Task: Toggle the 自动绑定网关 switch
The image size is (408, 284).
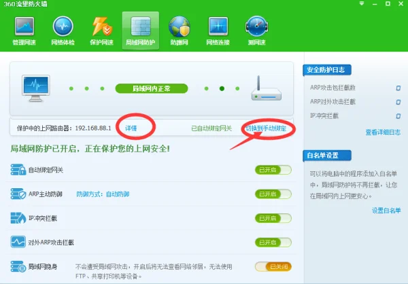Action: [x=273, y=170]
